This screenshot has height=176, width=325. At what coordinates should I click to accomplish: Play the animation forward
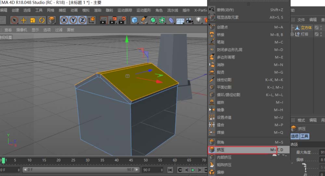[x=193, y=170]
